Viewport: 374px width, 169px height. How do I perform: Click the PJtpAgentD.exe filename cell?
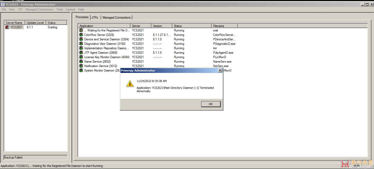[x=223, y=53]
